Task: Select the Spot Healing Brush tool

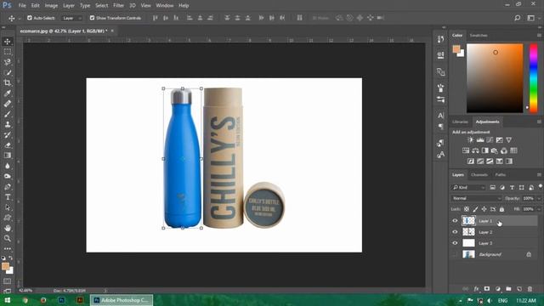Action: 8,104
